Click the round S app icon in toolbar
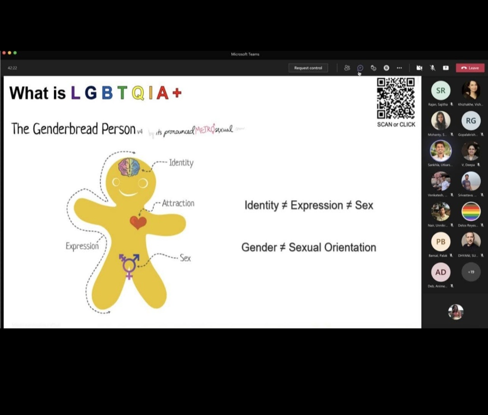The image size is (488, 415). click(386, 68)
